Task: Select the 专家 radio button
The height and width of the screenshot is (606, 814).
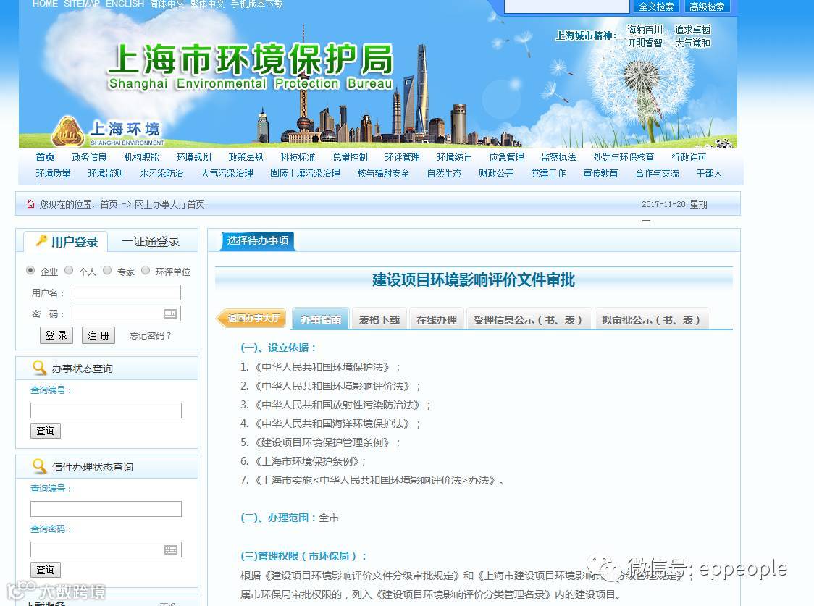Action: pos(107,270)
